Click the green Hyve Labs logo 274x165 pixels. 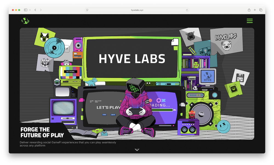tap(25, 21)
